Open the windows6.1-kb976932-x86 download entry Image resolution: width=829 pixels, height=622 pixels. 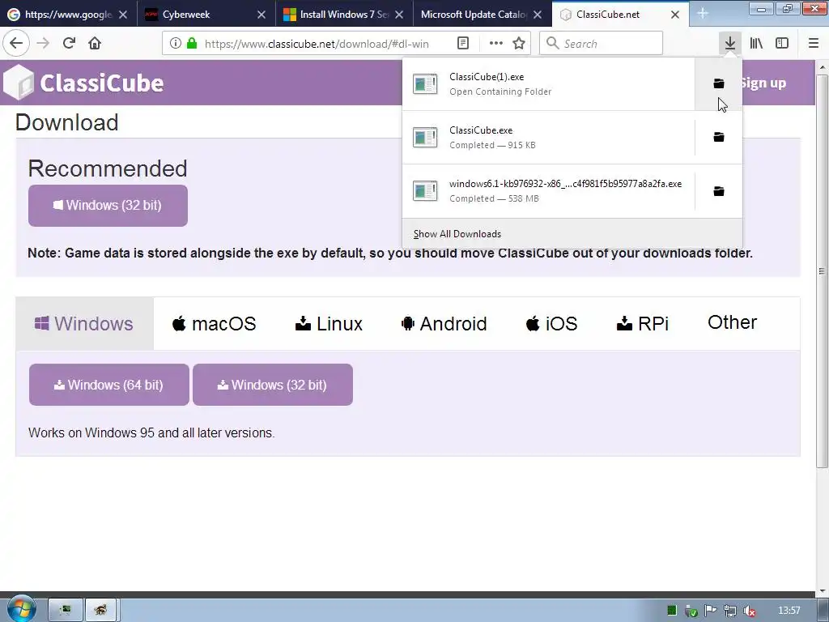548,191
